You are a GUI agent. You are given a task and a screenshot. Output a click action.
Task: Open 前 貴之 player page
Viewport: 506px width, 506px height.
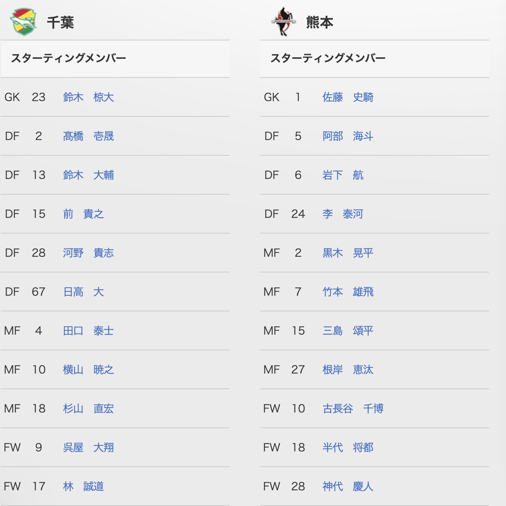click(84, 214)
